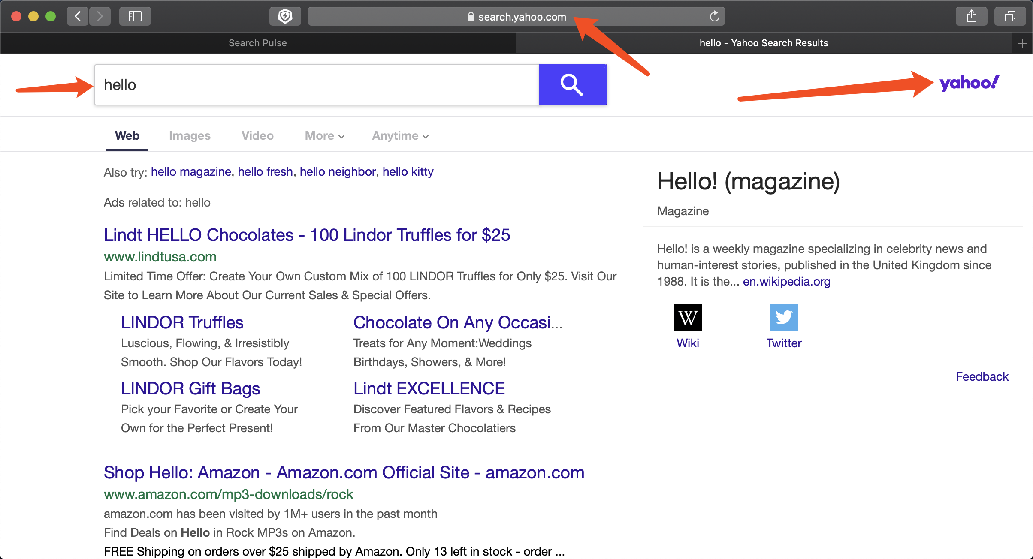
Task: Open the Lindt EXCELLENCE sublink
Action: point(429,388)
